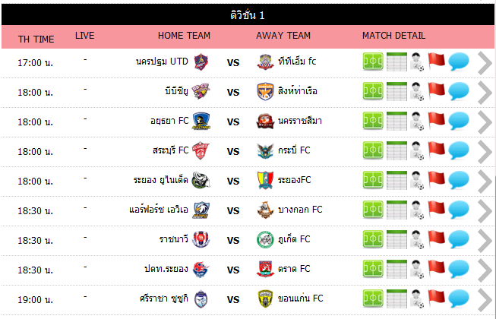The height and width of the screenshot is (319, 496).
Task: Expand ปตท.ระยอง vs ตราด FC row arrow
Action: [x=485, y=270]
